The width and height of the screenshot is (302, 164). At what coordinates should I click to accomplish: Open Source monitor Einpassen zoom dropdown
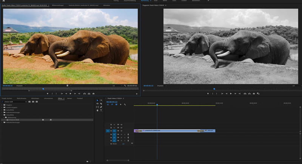(21, 86)
